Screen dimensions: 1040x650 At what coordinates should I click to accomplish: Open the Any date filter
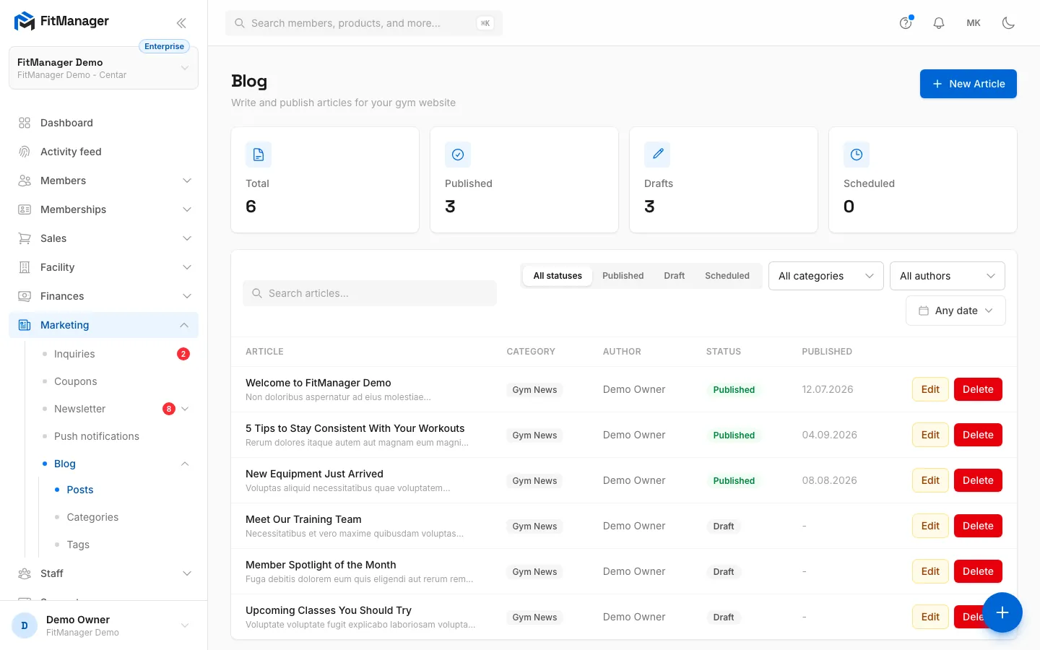pos(955,311)
